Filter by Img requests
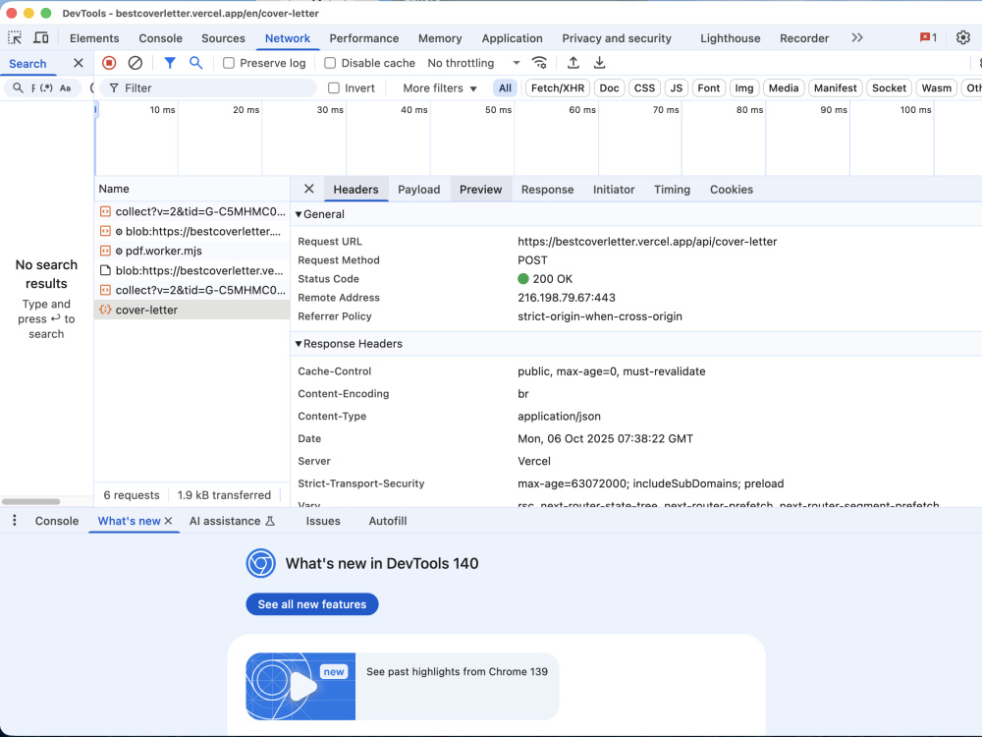This screenshot has width=982, height=737. [744, 87]
